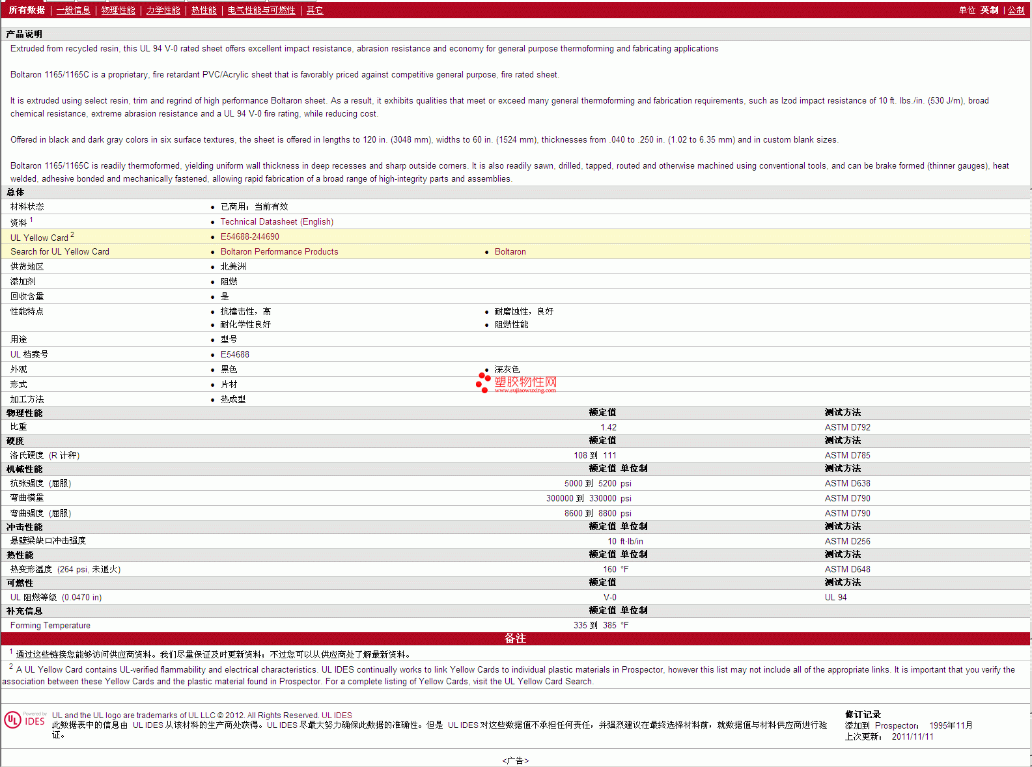Click the <广告> label at the bottom

point(516,760)
